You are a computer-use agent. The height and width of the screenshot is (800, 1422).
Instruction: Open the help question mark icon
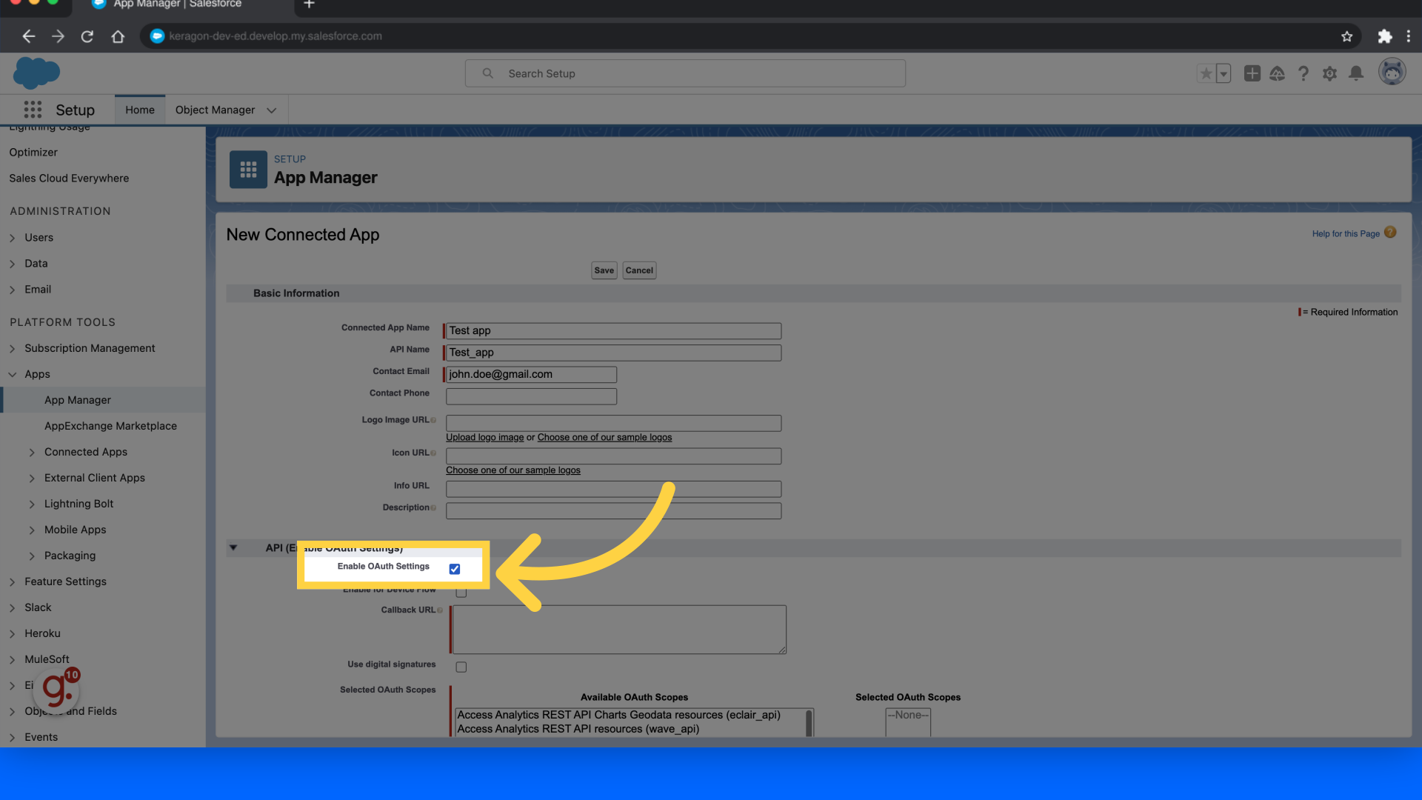(1303, 73)
